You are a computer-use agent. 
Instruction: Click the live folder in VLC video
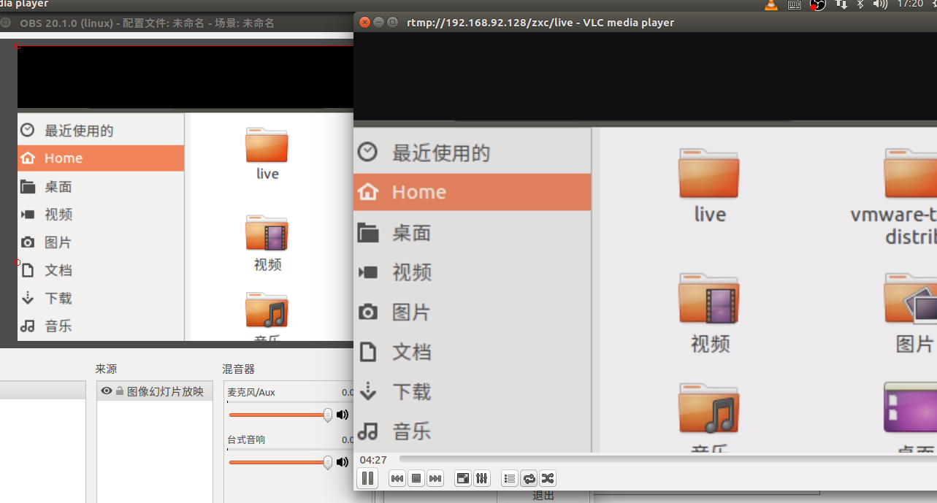709,174
